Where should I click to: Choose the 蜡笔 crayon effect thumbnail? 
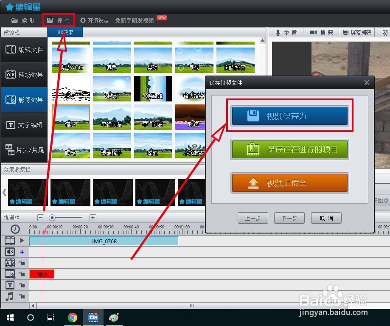click(153, 146)
